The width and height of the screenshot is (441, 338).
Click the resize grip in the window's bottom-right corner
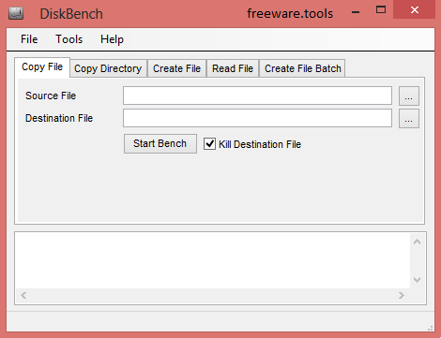pyautogui.click(x=431, y=329)
